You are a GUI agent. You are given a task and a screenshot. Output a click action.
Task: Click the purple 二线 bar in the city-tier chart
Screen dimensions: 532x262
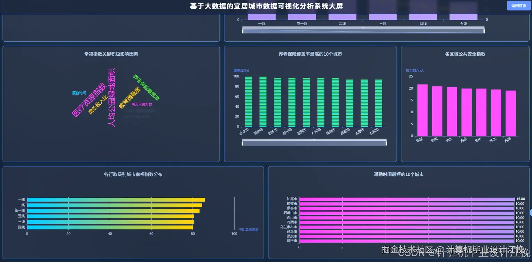[x=342, y=17]
